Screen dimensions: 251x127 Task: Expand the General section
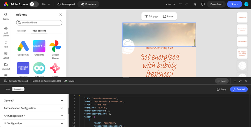pos(33,101)
